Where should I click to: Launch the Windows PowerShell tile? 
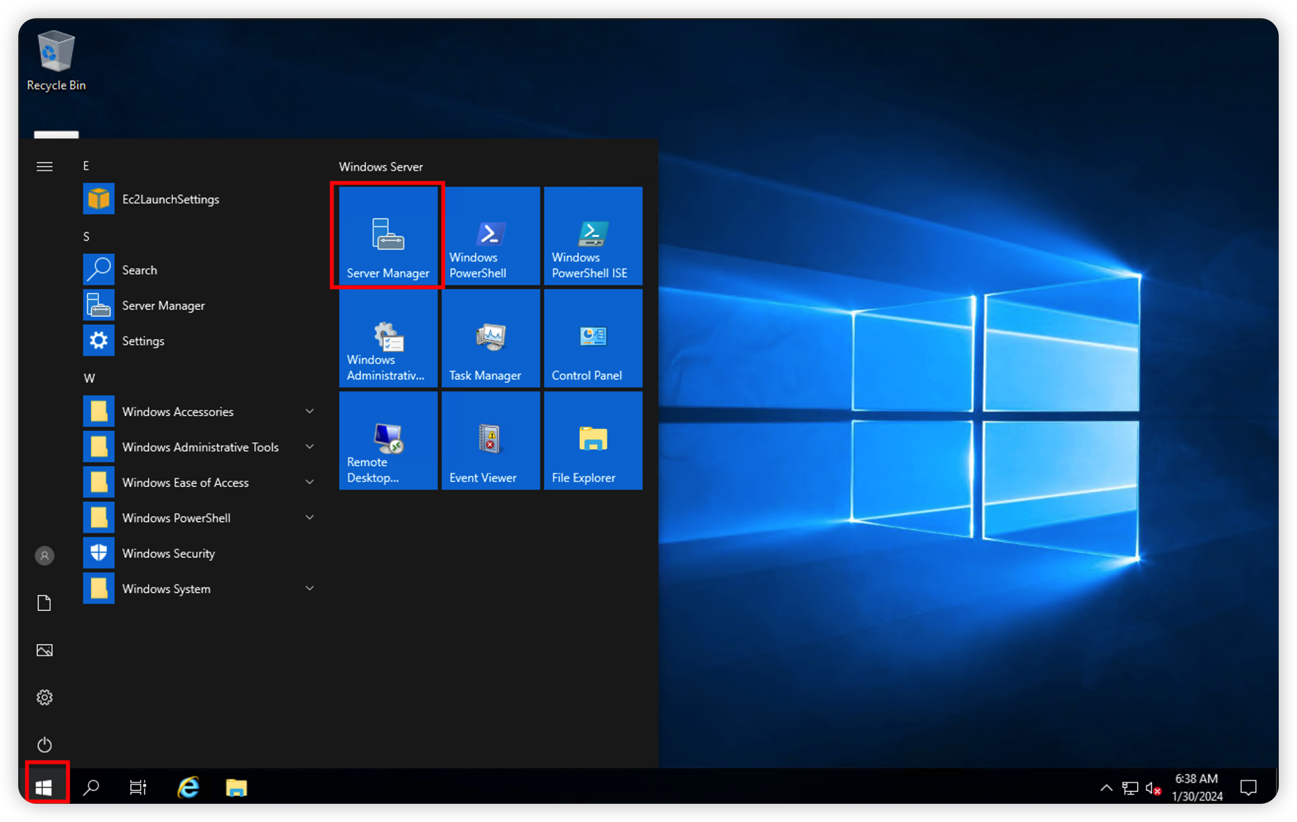pos(490,236)
